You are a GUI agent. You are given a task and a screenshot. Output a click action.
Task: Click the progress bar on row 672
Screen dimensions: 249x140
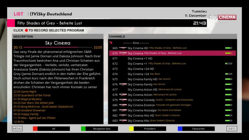(x=229, y=64)
